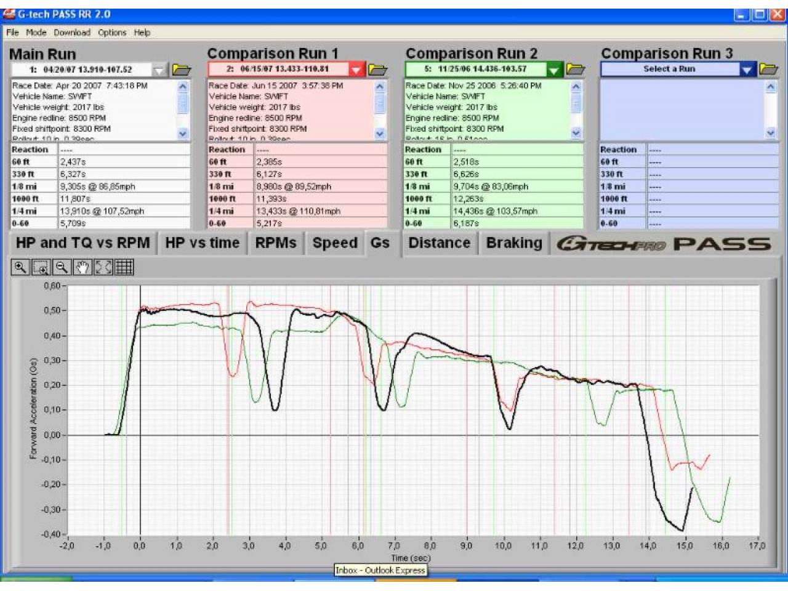Click Comparison Run 2 1/8 mi value 9,704s
The image size is (788, 591).
(491, 187)
